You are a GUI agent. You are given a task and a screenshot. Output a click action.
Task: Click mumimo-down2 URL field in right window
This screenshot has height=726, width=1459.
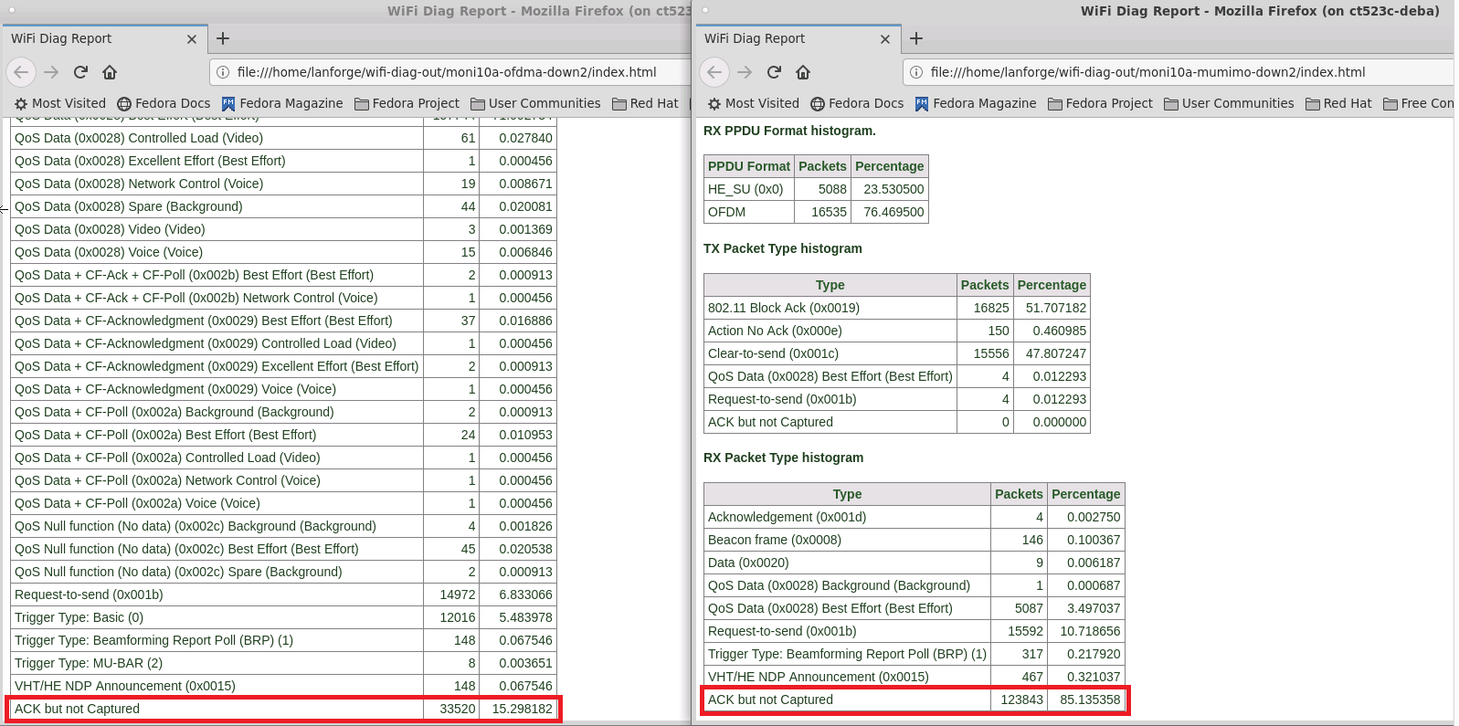point(1179,72)
